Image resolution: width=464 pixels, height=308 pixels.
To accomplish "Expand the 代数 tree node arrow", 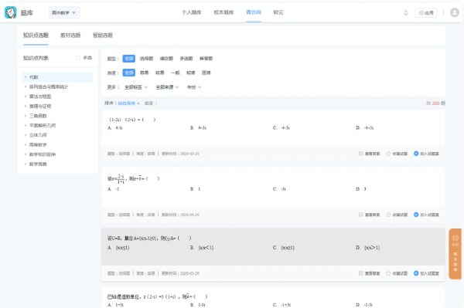I will tap(26, 77).
